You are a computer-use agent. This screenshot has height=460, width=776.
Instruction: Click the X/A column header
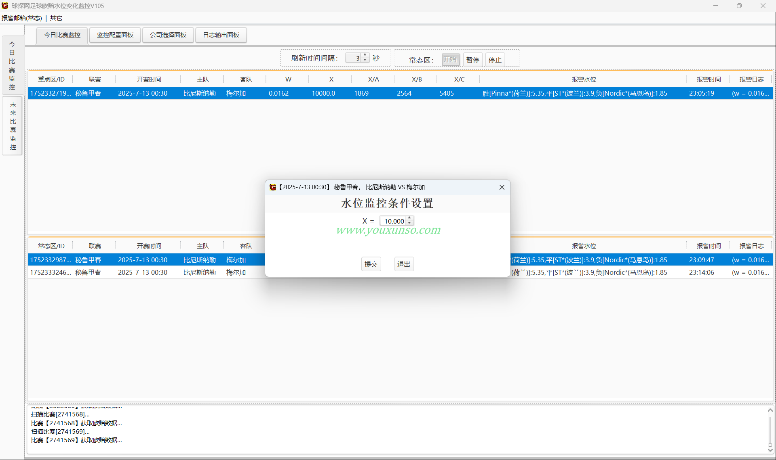(x=373, y=79)
